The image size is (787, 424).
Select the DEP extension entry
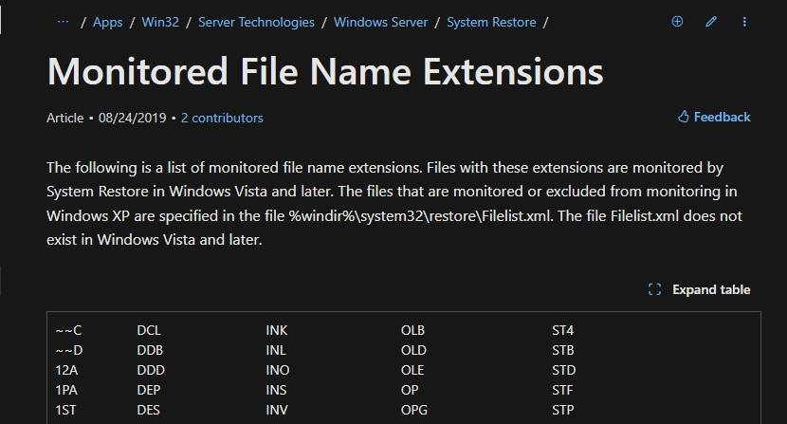point(149,390)
